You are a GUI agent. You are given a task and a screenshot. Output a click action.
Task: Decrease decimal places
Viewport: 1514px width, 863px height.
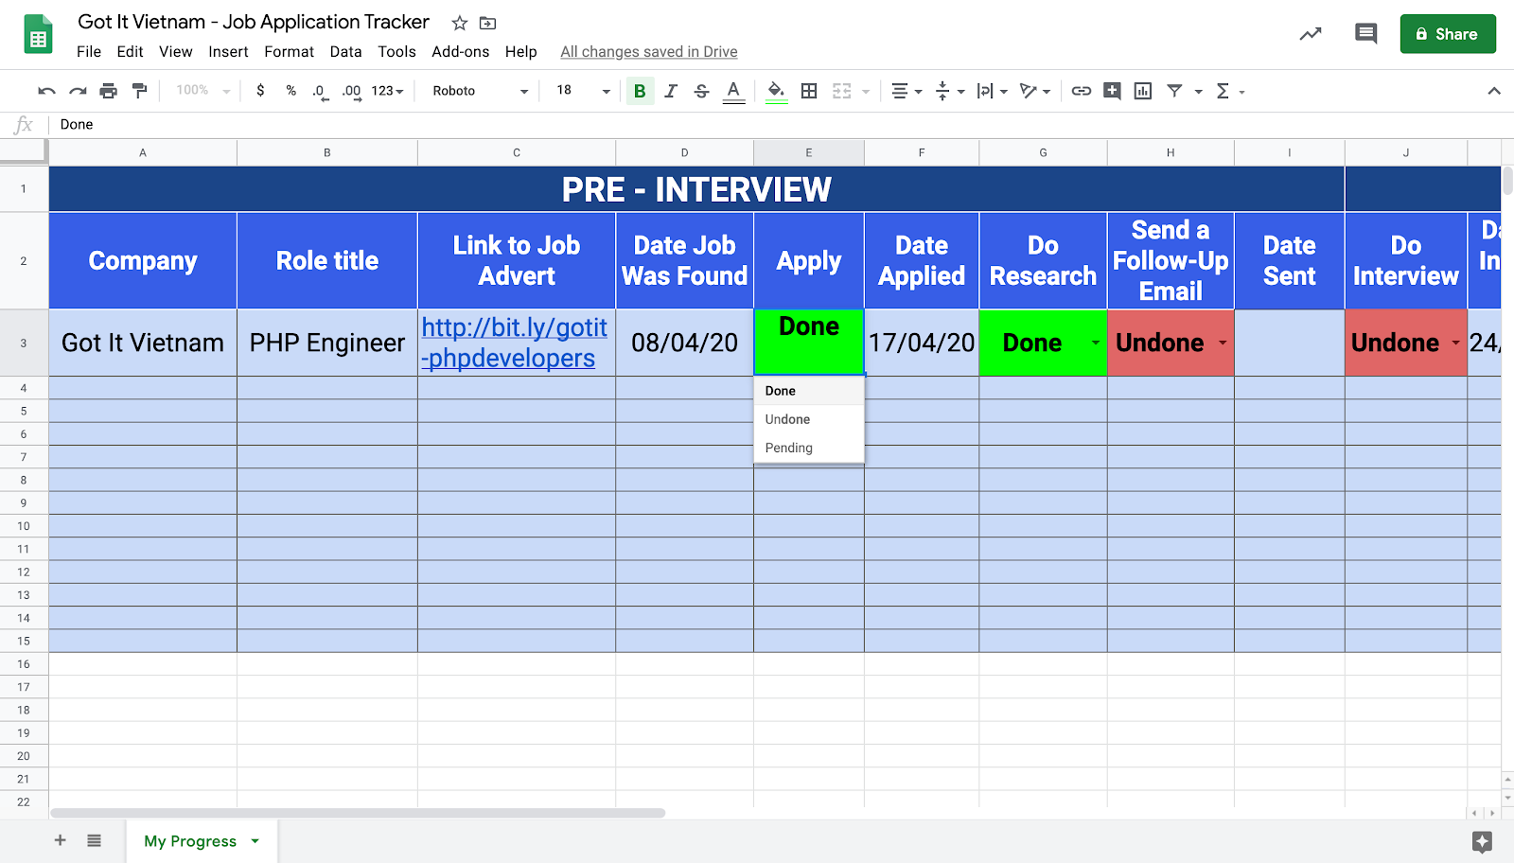pyautogui.click(x=320, y=91)
